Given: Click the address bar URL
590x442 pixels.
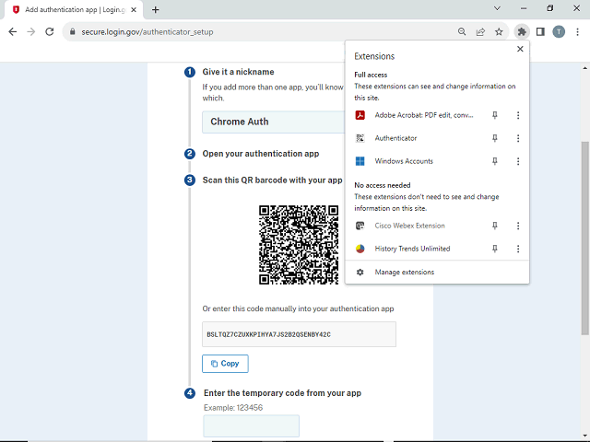Looking at the screenshot, I should [x=147, y=32].
